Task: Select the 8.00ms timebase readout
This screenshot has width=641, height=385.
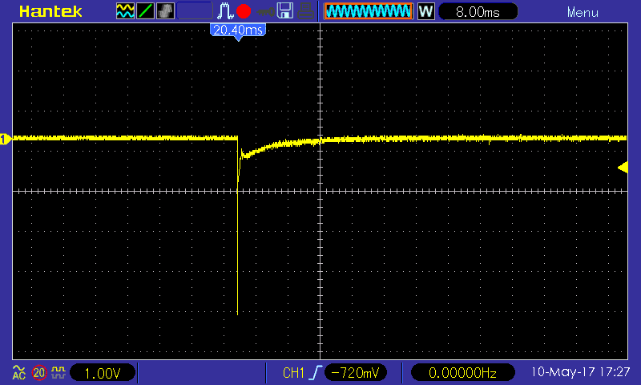Action: tap(478, 11)
